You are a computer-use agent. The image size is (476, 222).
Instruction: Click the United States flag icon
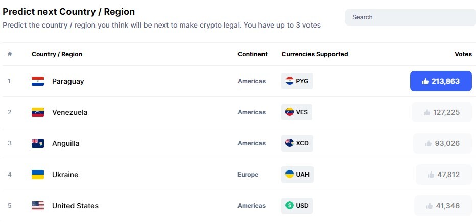tap(38, 206)
